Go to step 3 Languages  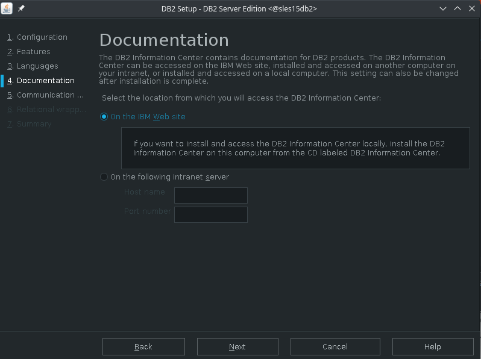click(x=33, y=66)
